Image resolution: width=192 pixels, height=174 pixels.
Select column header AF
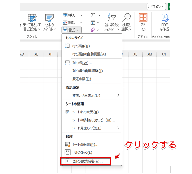tap(50, 54)
